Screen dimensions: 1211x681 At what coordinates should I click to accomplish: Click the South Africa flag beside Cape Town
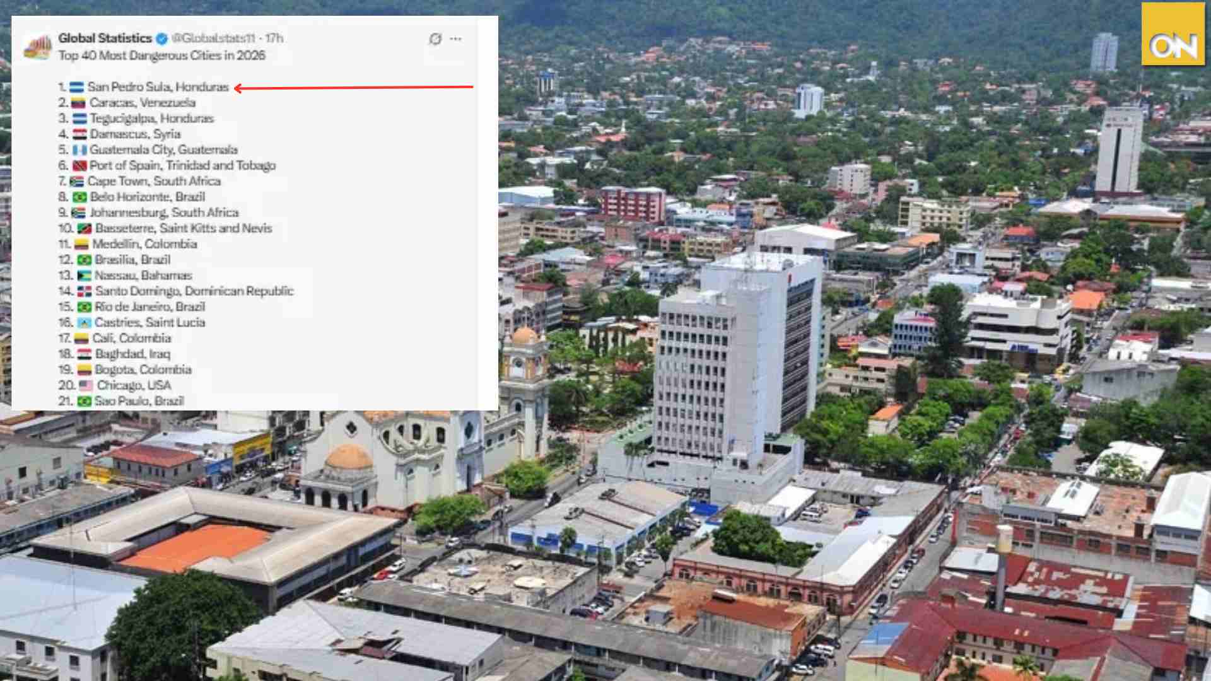coord(77,182)
